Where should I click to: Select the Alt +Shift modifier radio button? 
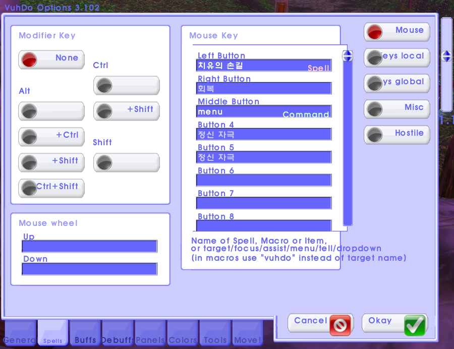(51, 162)
